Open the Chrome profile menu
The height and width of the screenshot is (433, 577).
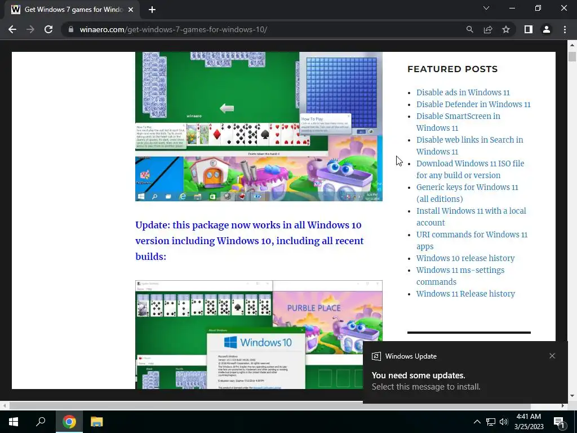547,29
